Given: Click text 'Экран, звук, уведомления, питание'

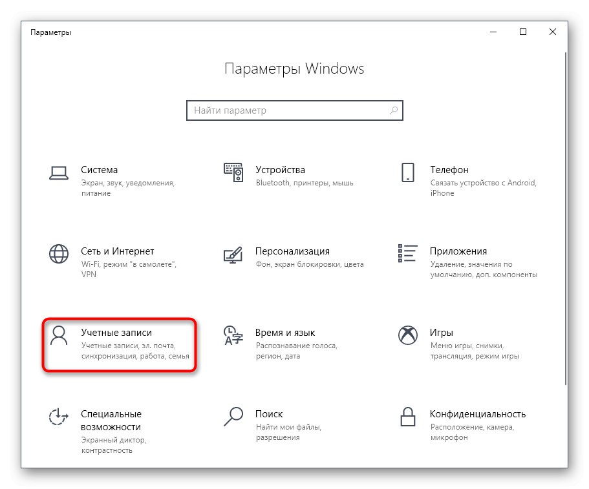Looking at the screenshot, I should pos(128,188).
